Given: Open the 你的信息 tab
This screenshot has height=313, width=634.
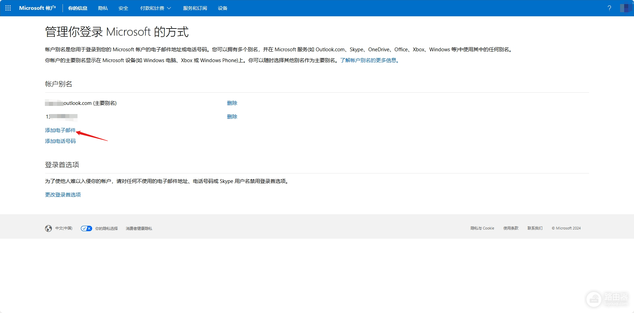Looking at the screenshot, I should [78, 8].
